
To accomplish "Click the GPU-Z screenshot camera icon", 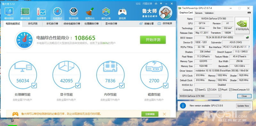I will [249, 13].
